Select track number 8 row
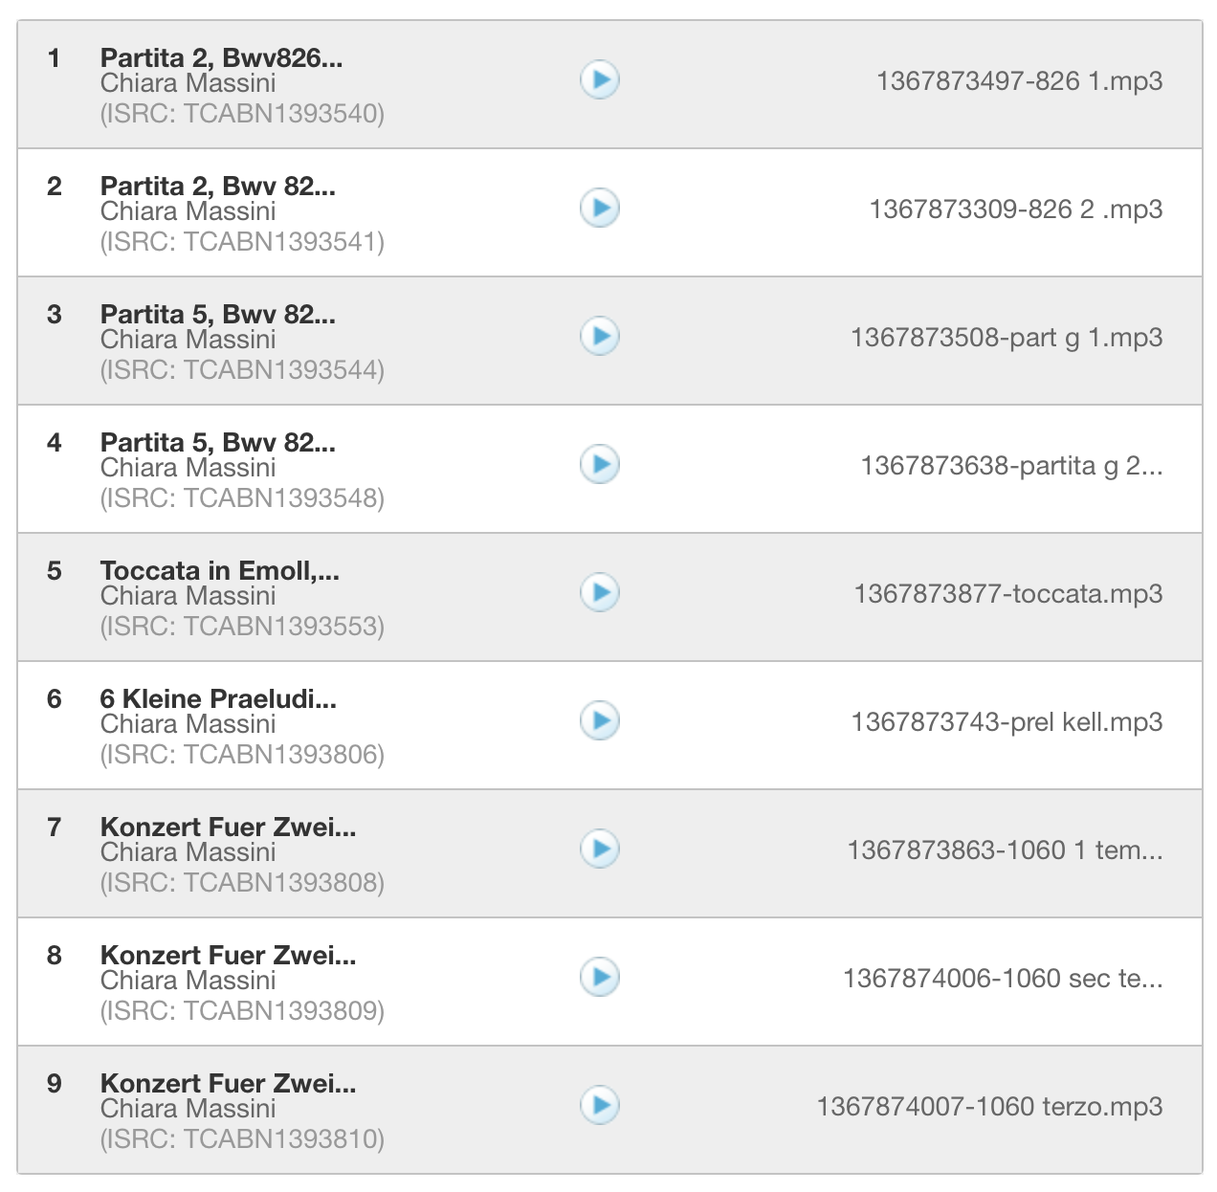The image size is (1217, 1192). (55, 956)
